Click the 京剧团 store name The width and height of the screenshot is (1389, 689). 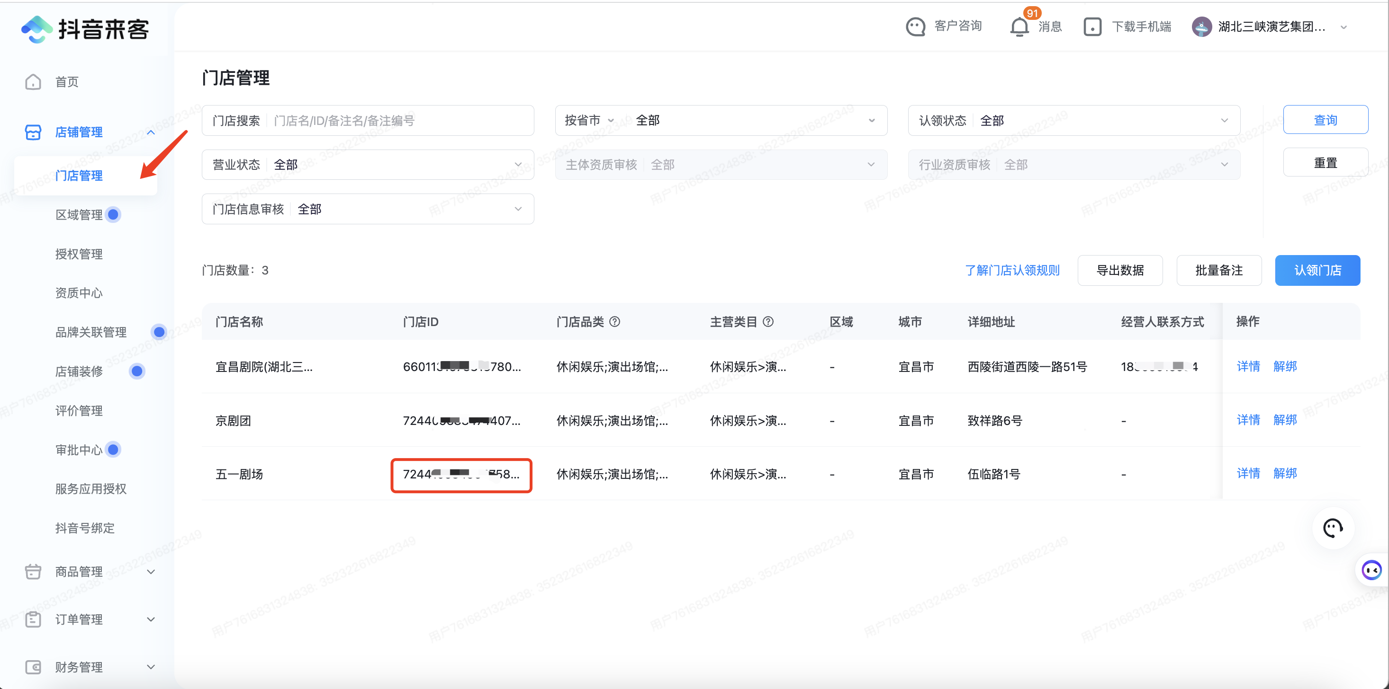(x=234, y=420)
